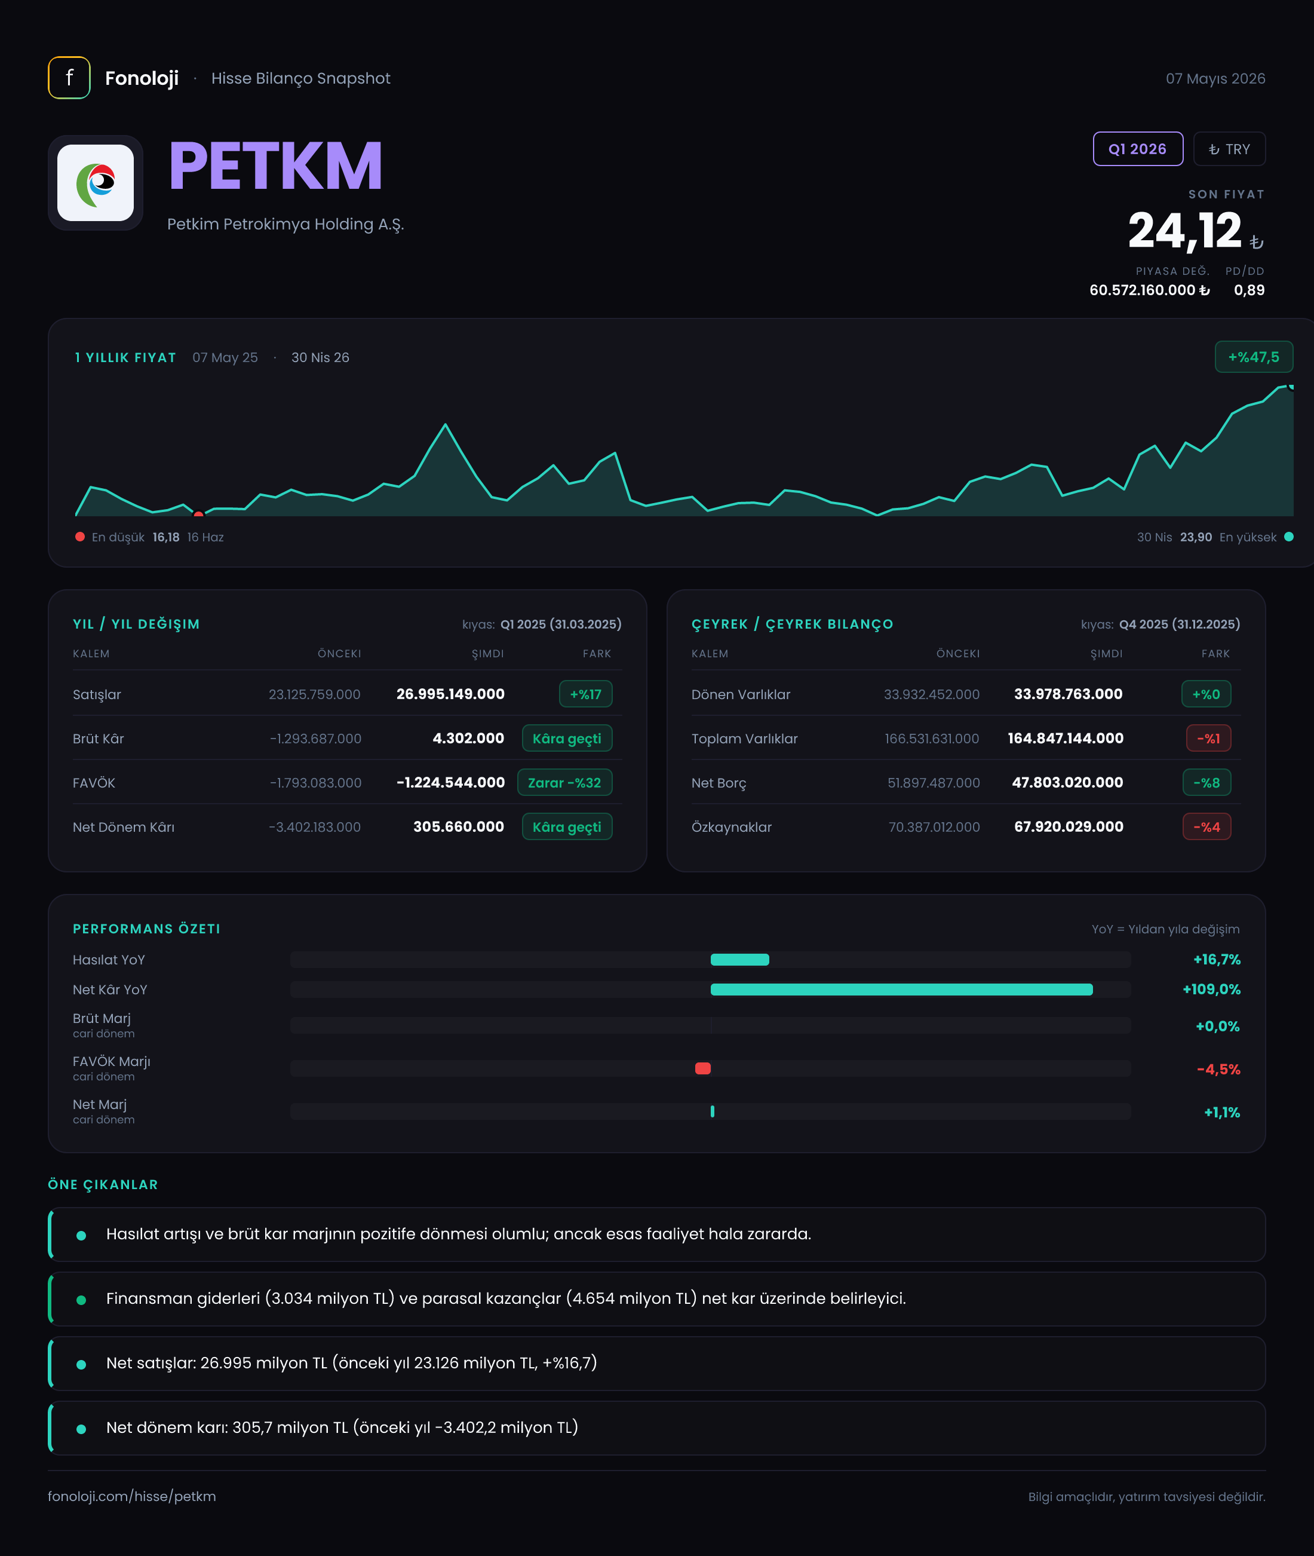Click Satışlar current value 26.995.149.000
The height and width of the screenshot is (1556, 1314).
pyautogui.click(x=451, y=694)
